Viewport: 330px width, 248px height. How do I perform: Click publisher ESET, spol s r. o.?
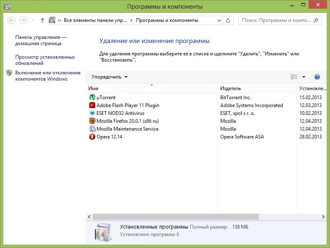pyautogui.click(x=238, y=113)
